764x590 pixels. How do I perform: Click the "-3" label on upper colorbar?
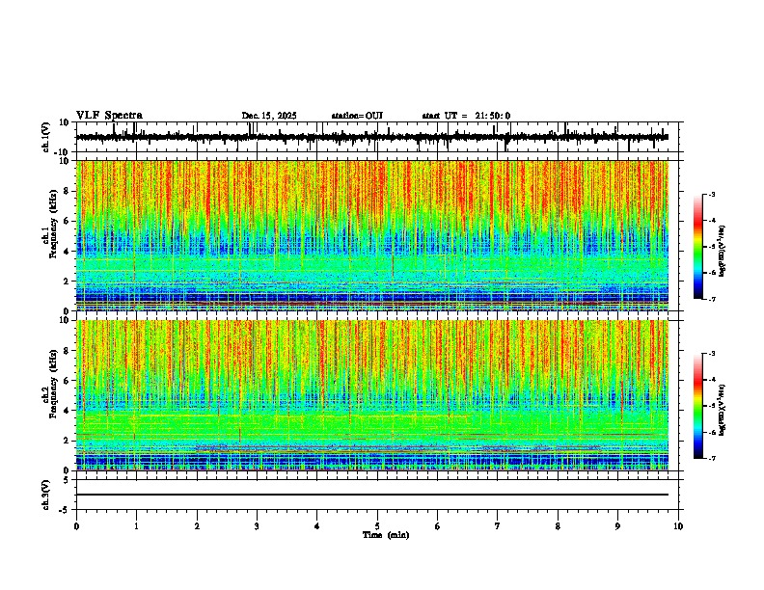(x=711, y=194)
